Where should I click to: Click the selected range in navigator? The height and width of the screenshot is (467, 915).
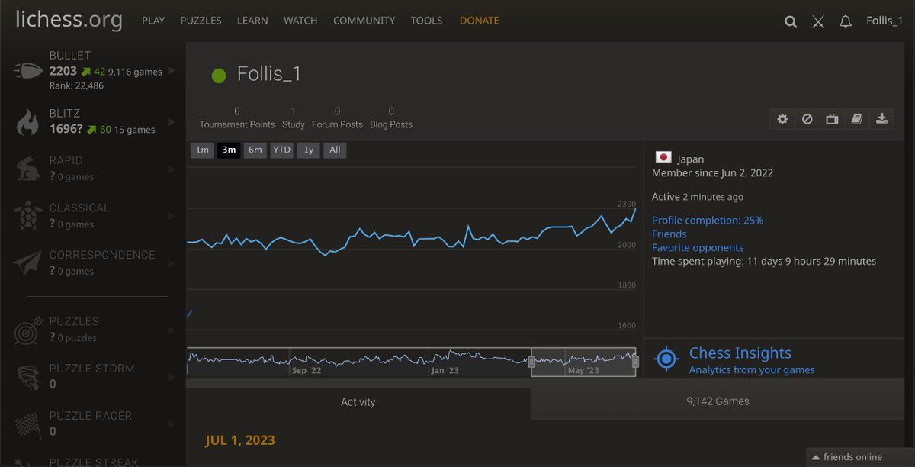[x=583, y=362]
